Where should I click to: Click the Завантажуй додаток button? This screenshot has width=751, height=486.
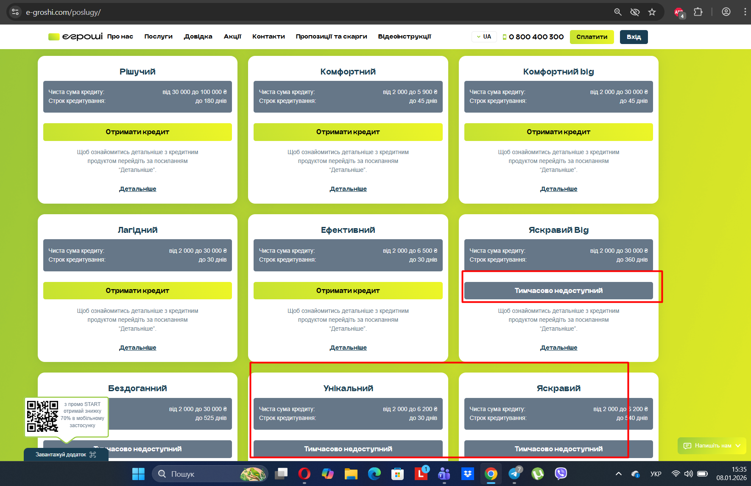[x=66, y=455]
